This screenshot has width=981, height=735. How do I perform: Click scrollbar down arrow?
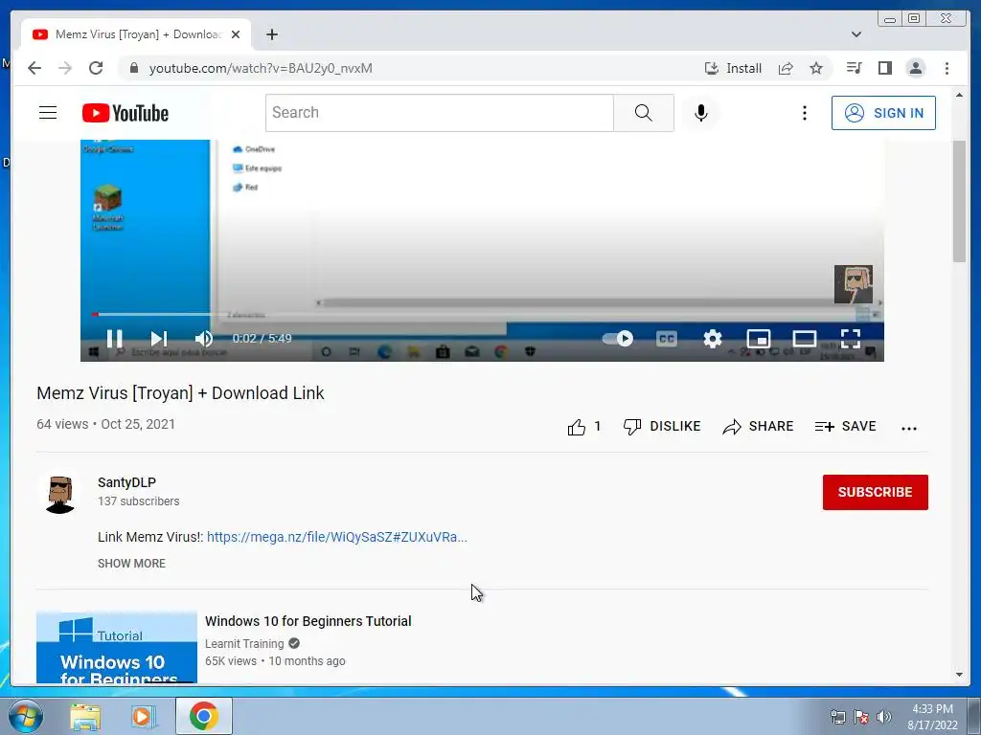pos(959,675)
